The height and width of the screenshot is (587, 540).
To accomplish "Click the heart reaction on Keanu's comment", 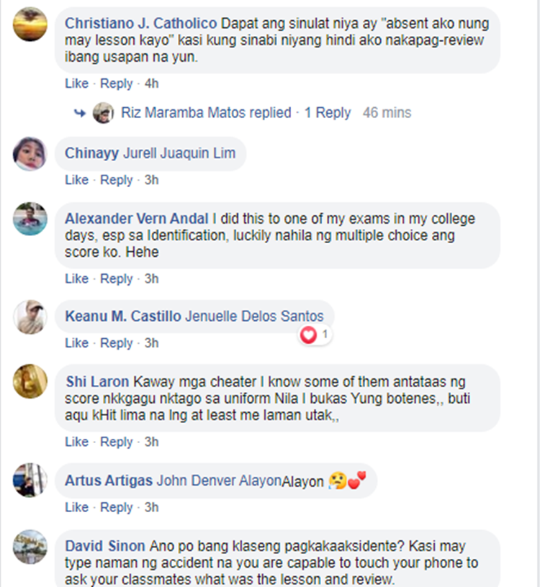I will coord(309,335).
